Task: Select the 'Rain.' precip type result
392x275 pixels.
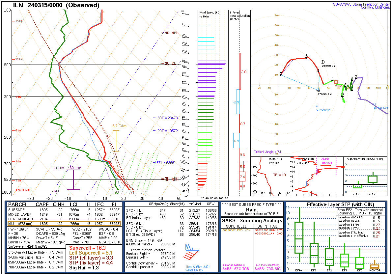Action: [252, 209]
